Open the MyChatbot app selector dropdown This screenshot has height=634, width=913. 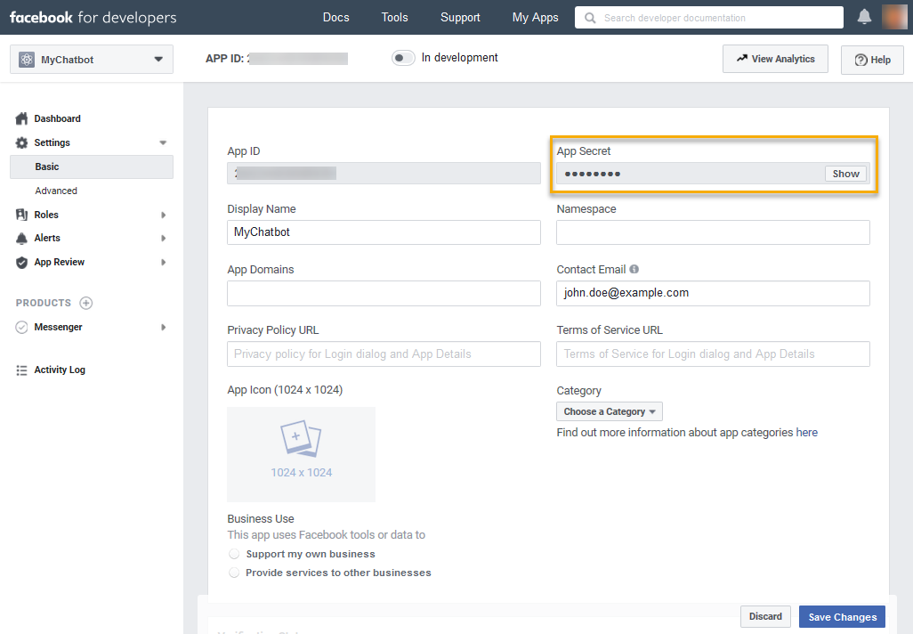point(92,60)
